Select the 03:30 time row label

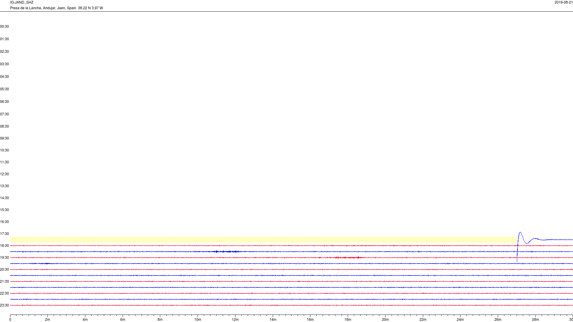click(4, 64)
